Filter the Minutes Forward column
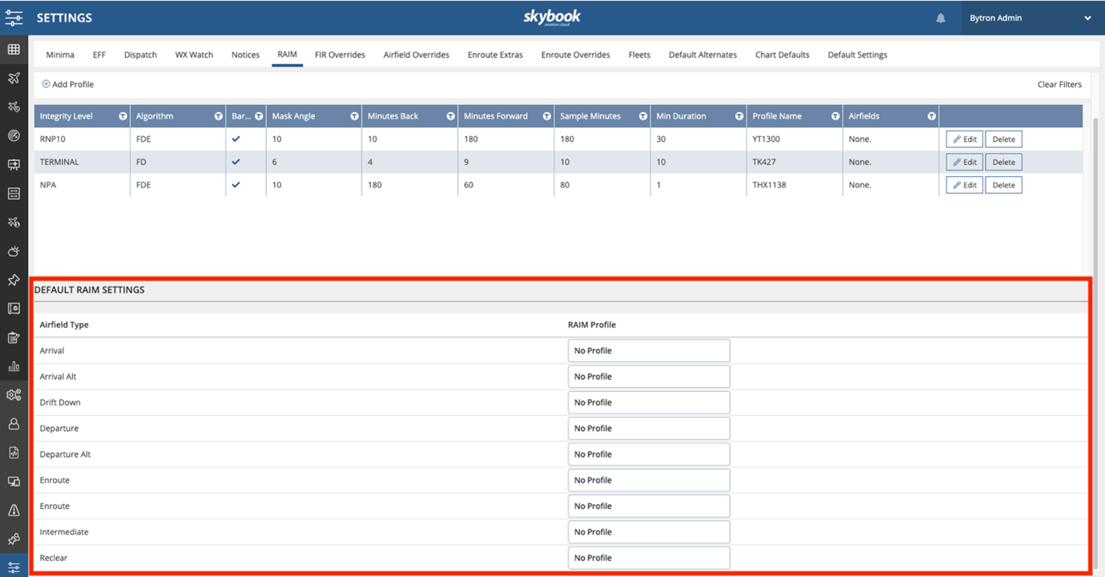 [546, 116]
